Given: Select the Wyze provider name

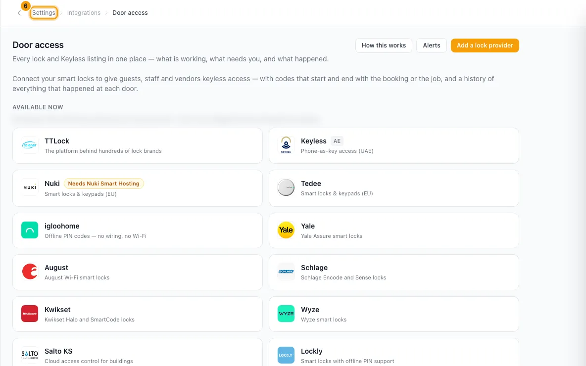Looking at the screenshot, I should coord(310,310).
